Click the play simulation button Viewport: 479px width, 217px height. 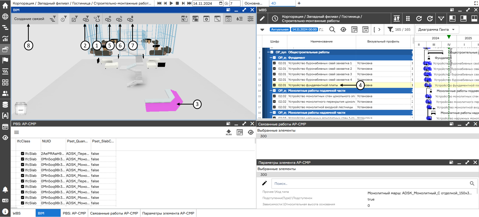point(171,3)
